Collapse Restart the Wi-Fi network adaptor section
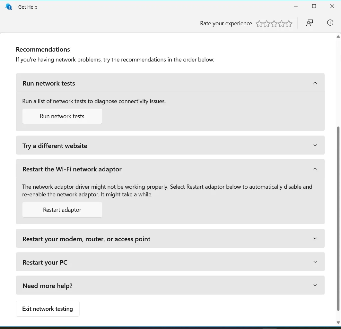This screenshot has width=341, height=329. pyautogui.click(x=170, y=169)
